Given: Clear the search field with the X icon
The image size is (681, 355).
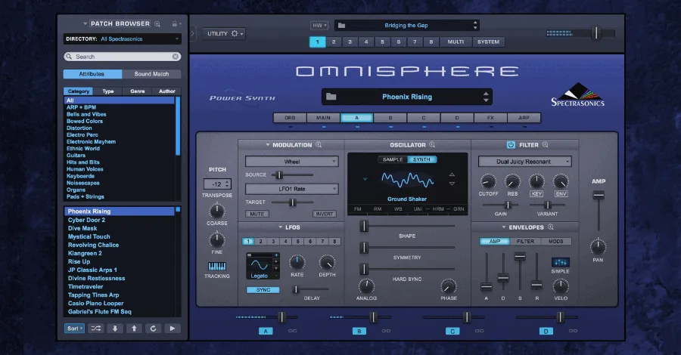Looking at the screenshot, I should [176, 57].
